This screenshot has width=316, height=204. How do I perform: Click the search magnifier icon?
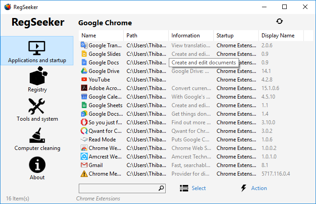(161, 188)
